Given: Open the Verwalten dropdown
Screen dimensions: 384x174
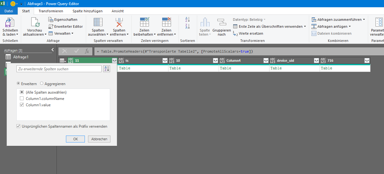Looking at the screenshot, I should coord(61,33).
